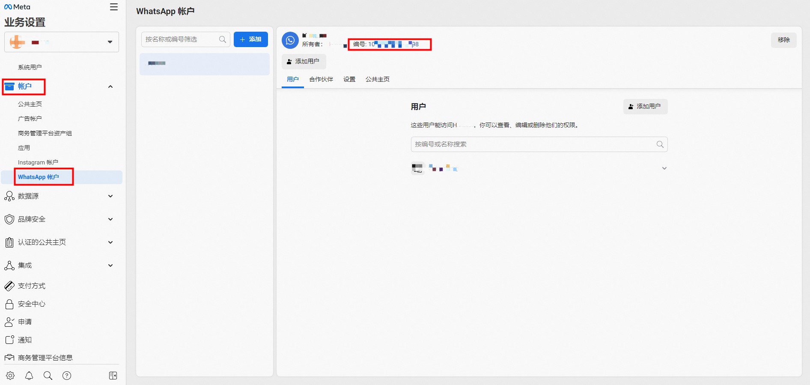This screenshot has height=385, width=810.
Task: Expand the 认证的公共主页 section chevron
Action: 110,242
